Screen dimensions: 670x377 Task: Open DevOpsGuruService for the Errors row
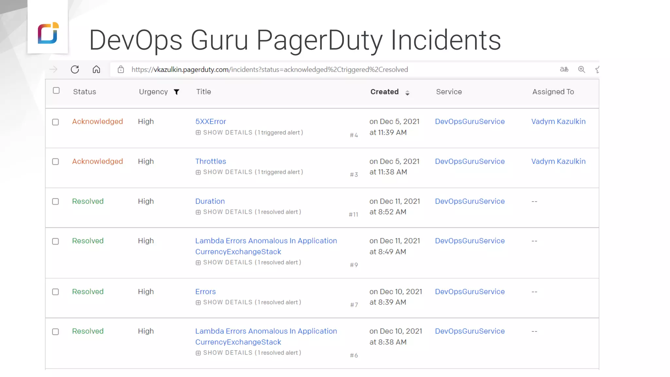click(x=470, y=292)
